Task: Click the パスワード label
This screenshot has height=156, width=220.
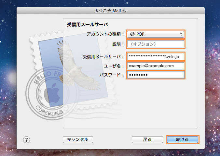Action: (x=112, y=75)
